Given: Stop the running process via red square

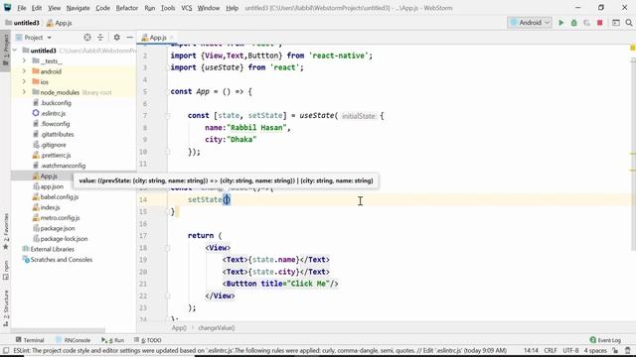Looking at the screenshot, I should 600,23.
